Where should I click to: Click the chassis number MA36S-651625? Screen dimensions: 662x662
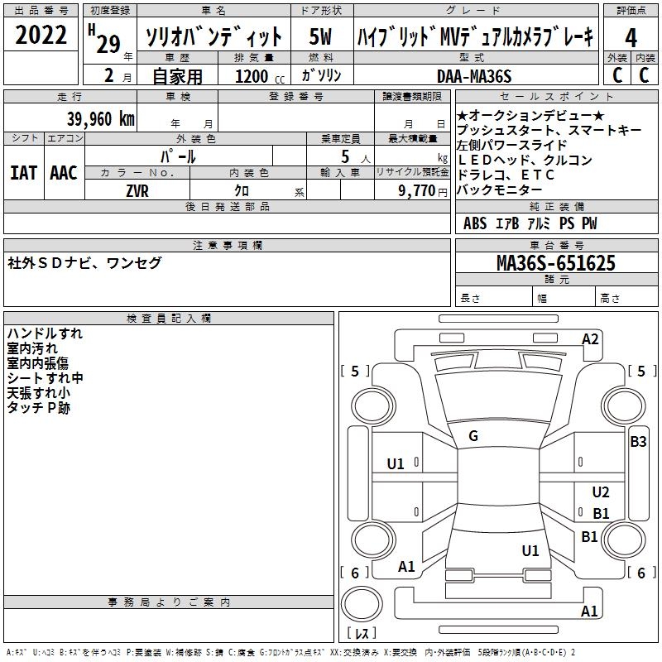click(555, 263)
